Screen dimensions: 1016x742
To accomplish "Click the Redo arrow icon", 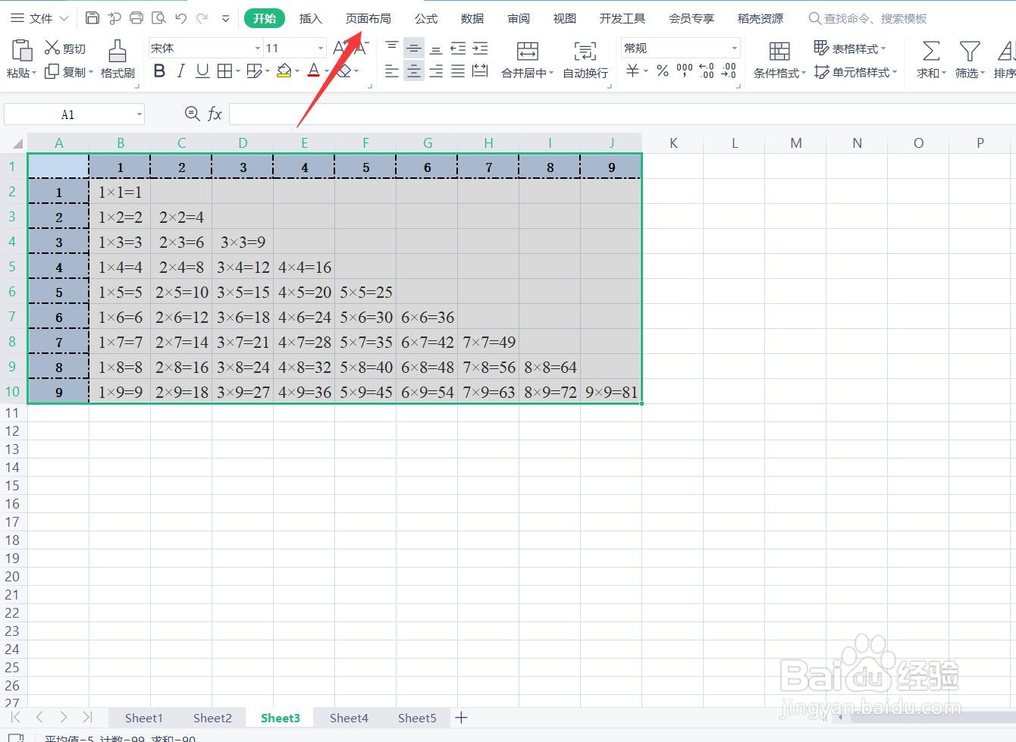I will 202,18.
